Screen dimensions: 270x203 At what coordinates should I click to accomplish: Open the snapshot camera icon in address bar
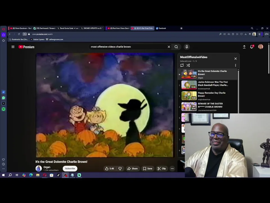click(229, 34)
